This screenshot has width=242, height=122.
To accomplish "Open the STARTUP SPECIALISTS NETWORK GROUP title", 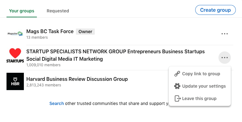I will (116, 55).
